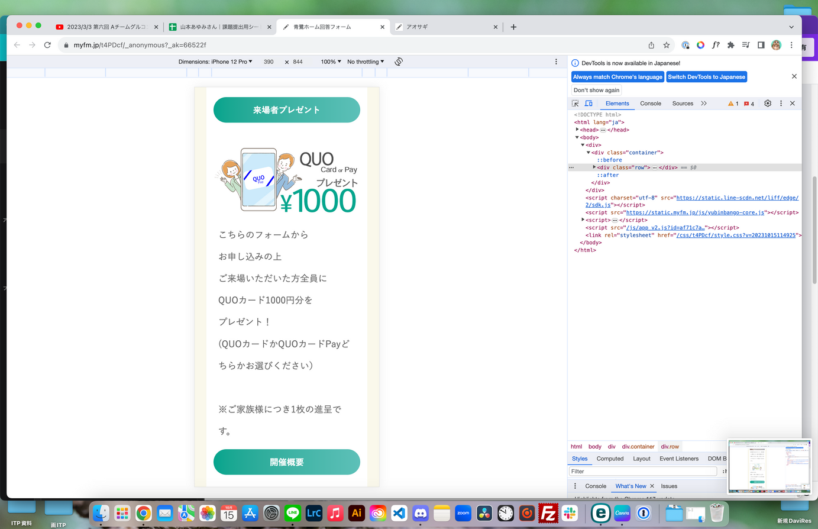
Task: Switch to the Computed styles tab
Action: pyautogui.click(x=610, y=459)
